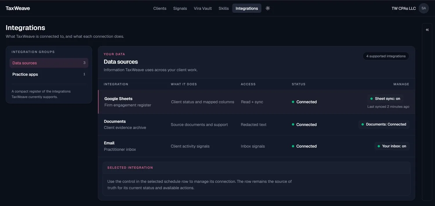The image size is (435, 206).
Task: Click Client activity signals text
Action: [x=190, y=146]
